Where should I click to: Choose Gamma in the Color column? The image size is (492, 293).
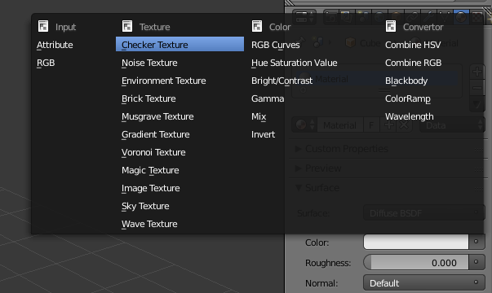(268, 98)
